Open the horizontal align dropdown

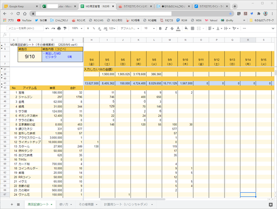pyautogui.click(x=211, y=28)
